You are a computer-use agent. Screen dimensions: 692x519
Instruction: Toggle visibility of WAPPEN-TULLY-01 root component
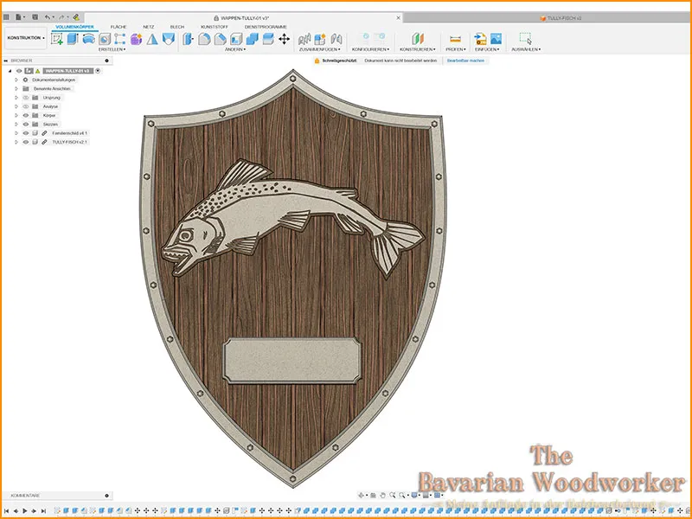[x=19, y=71]
